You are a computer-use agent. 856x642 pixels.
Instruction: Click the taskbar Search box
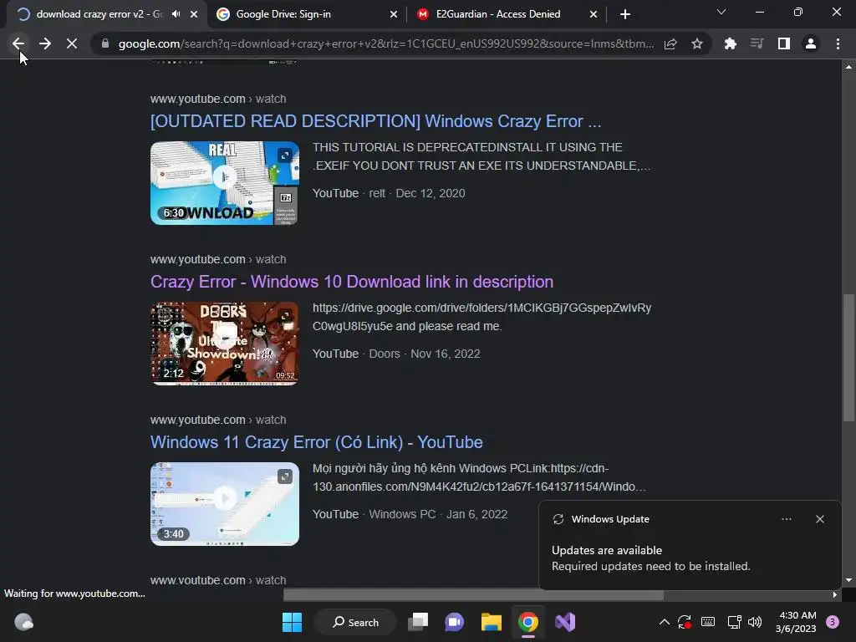[x=356, y=622]
